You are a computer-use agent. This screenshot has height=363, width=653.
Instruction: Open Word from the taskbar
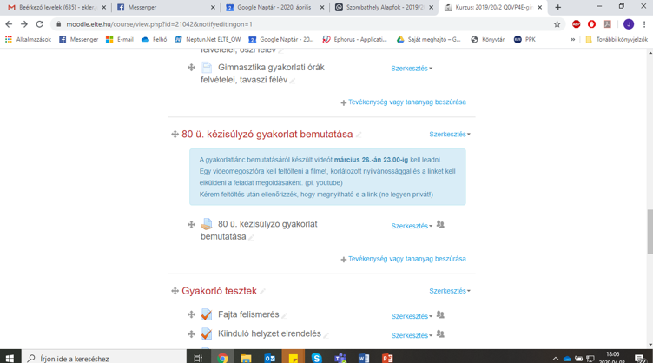tap(364, 358)
